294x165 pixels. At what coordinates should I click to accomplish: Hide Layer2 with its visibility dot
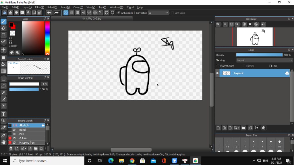tap(217, 73)
